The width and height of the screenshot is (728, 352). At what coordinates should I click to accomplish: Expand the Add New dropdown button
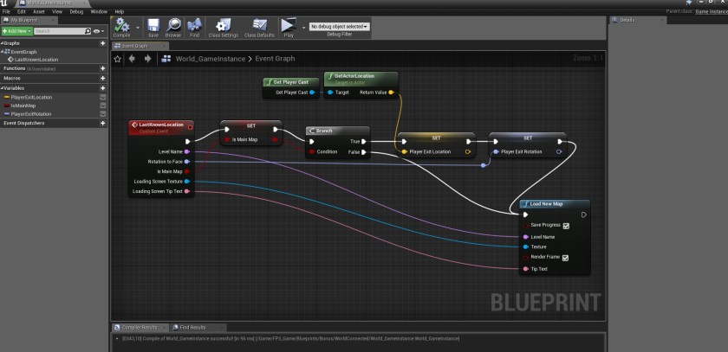tap(16, 31)
